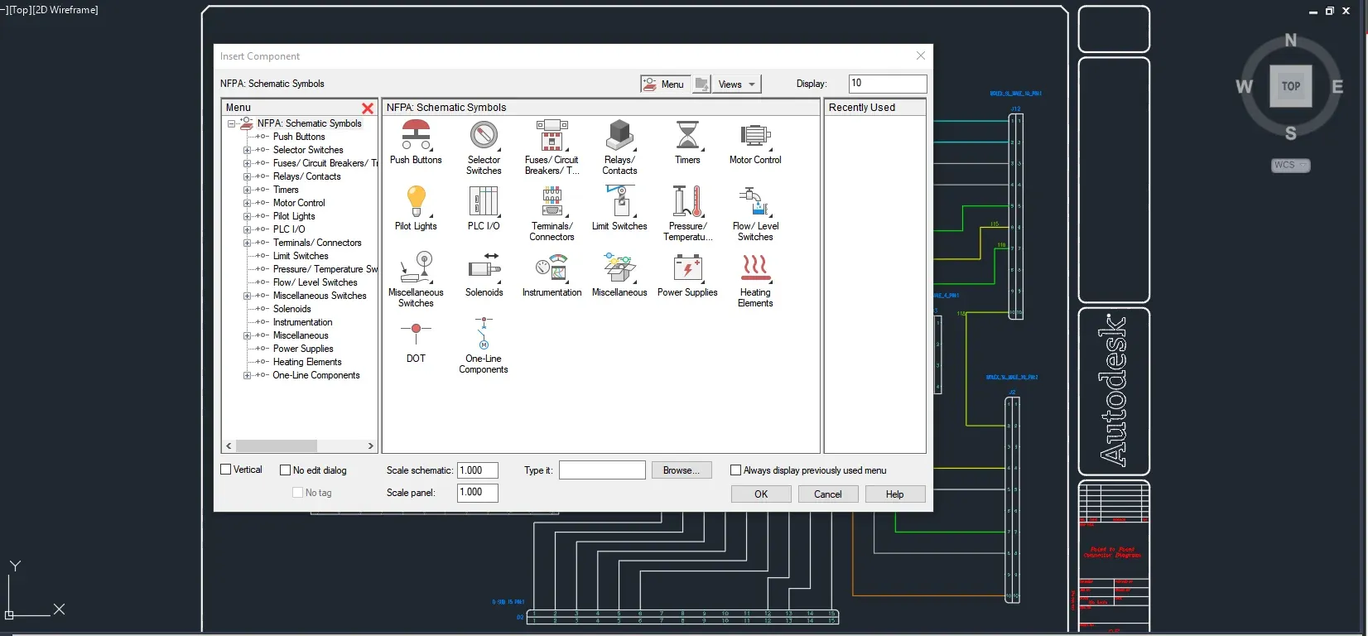The height and width of the screenshot is (636, 1368).
Task: Open the Fuses/Circuit Breakers symbol icon
Action: click(x=552, y=135)
